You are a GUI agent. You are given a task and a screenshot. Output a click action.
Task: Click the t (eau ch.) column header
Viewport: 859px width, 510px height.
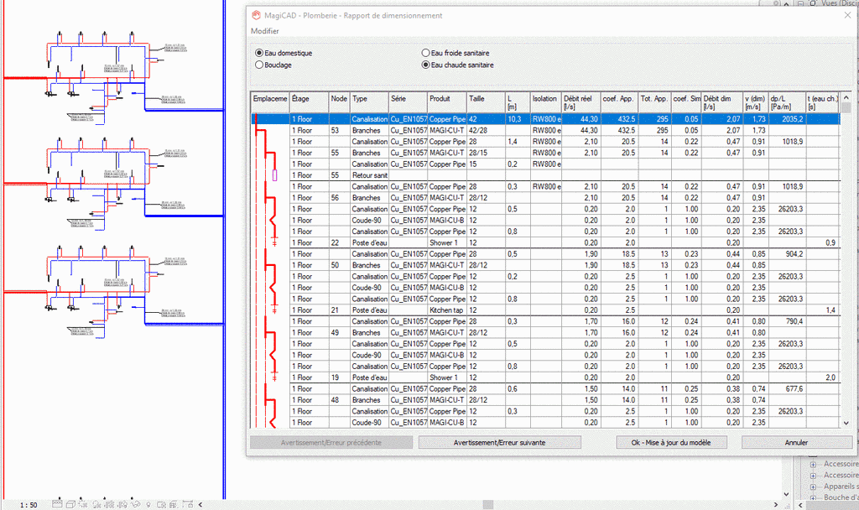(822, 102)
